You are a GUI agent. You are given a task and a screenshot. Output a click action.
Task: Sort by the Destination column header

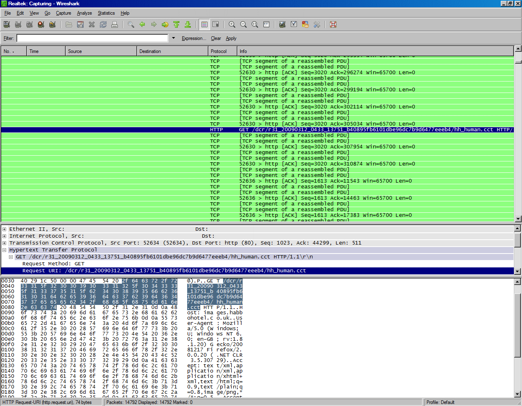tap(173, 51)
